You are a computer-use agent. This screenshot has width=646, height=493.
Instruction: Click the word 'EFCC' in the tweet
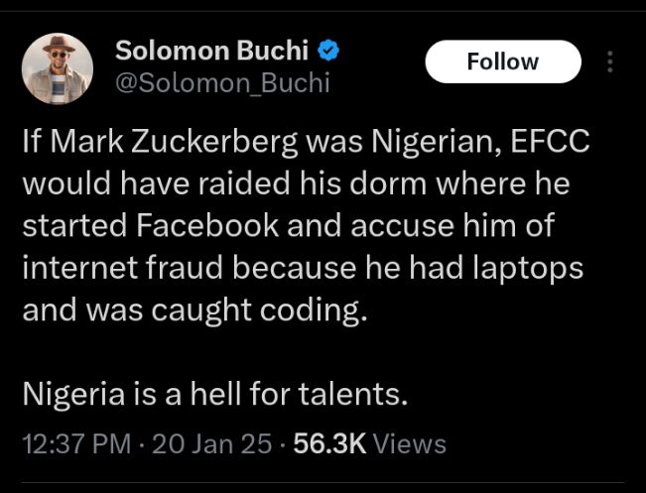[550, 142]
